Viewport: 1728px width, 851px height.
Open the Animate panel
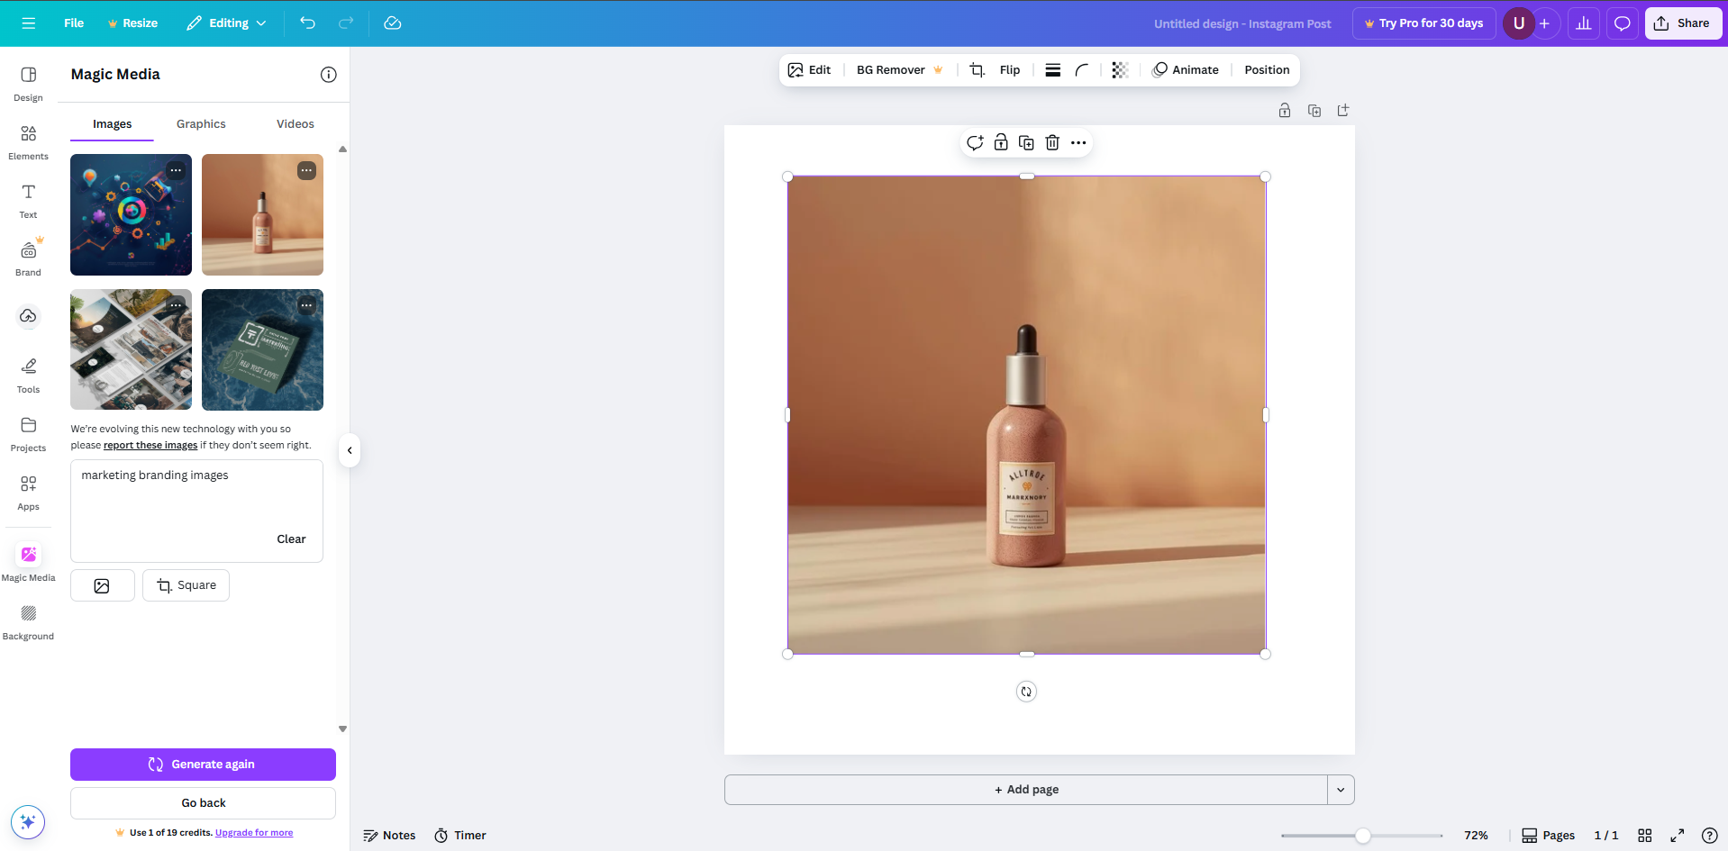tap(1186, 69)
